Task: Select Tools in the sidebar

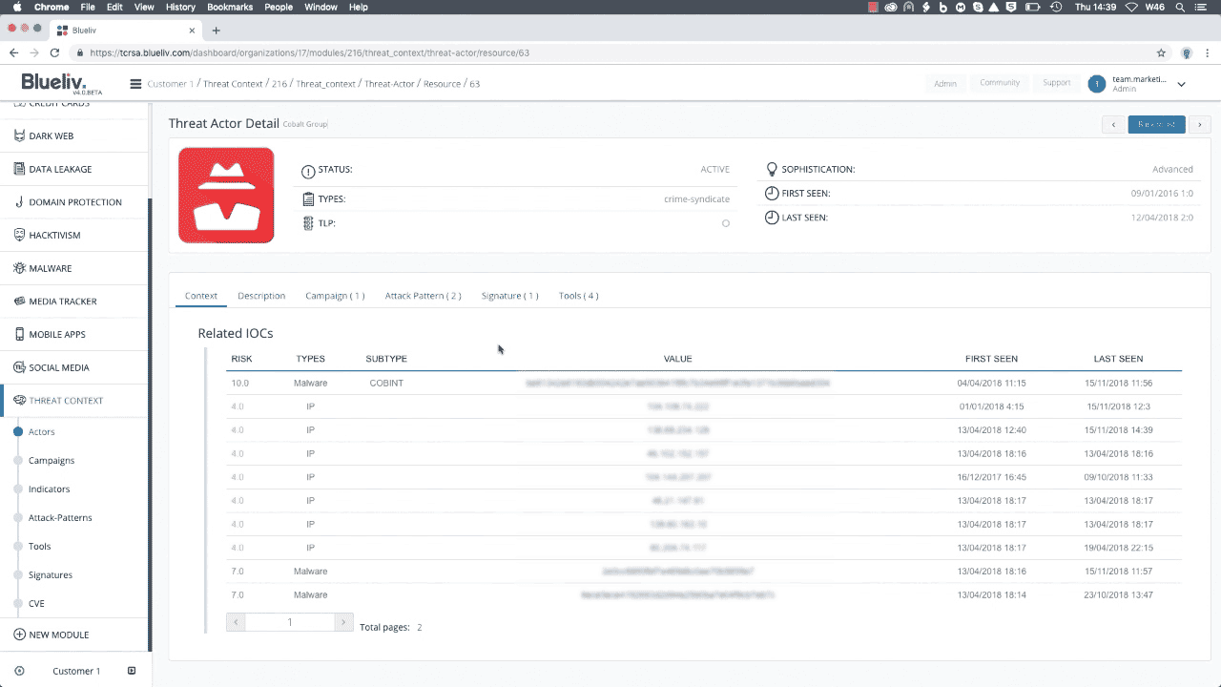Action: tap(39, 546)
